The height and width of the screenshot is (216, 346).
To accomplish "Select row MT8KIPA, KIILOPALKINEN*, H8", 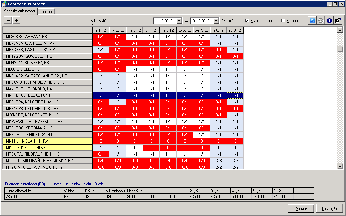I will point(48,154).
